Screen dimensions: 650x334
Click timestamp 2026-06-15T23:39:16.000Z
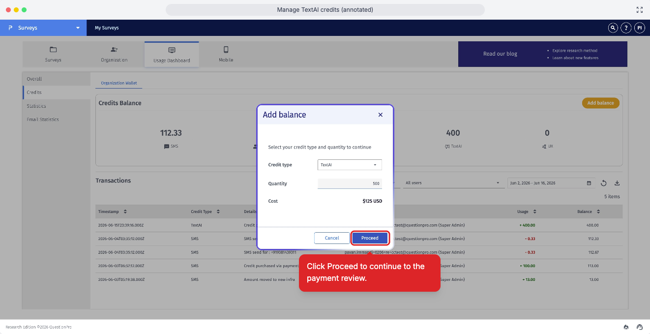(121, 225)
